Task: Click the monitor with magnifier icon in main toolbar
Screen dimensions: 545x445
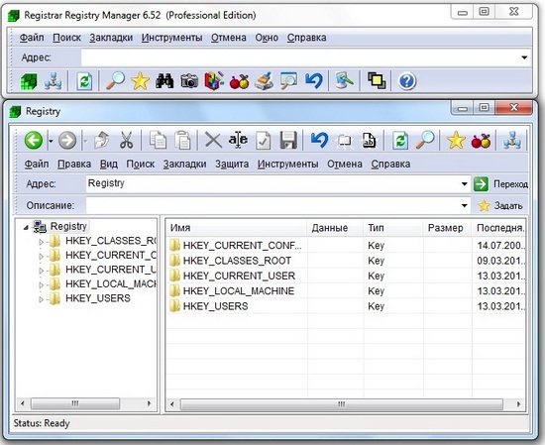Action: (288, 81)
